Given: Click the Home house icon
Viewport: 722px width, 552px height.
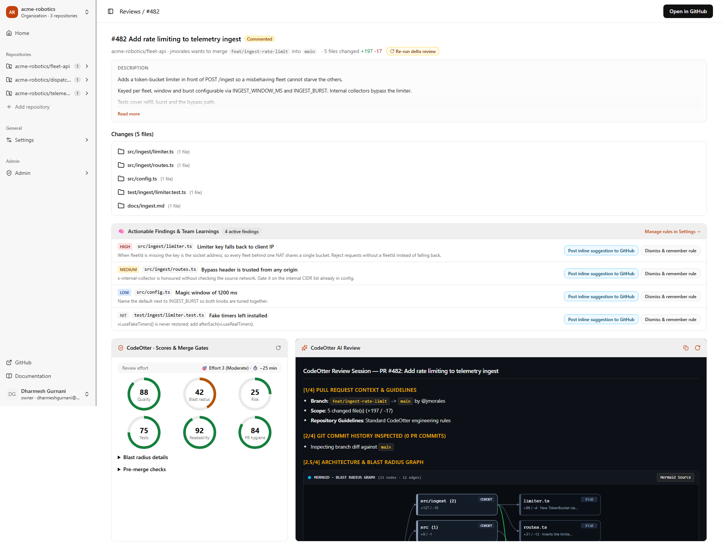Looking at the screenshot, I should pyautogui.click(x=9, y=33).
